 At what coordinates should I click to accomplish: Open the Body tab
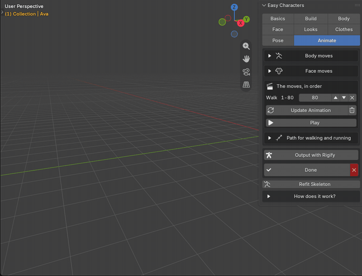point(344,19)
